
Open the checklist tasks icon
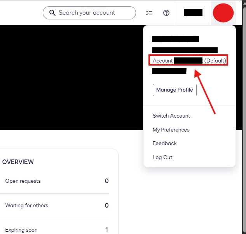click(x=149, y=13)
